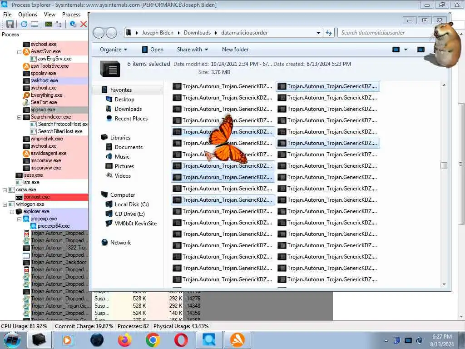
Task: Open the Options menu
Action: [x=28, y=14]
